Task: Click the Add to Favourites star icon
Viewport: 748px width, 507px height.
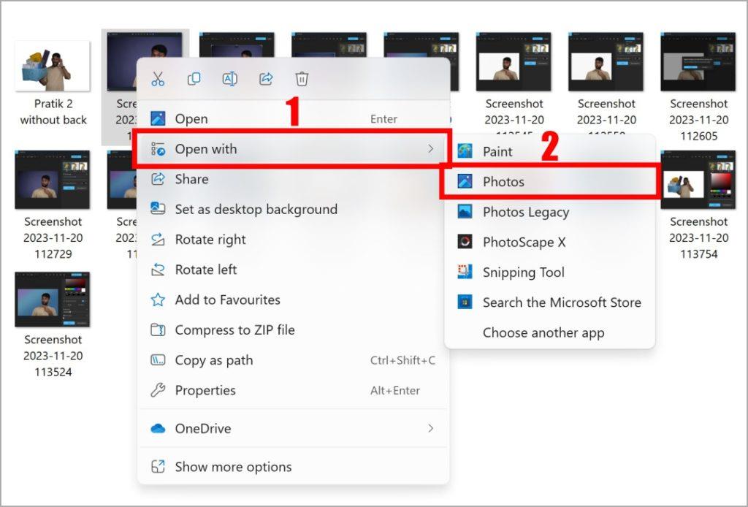Action: (158, 300)
